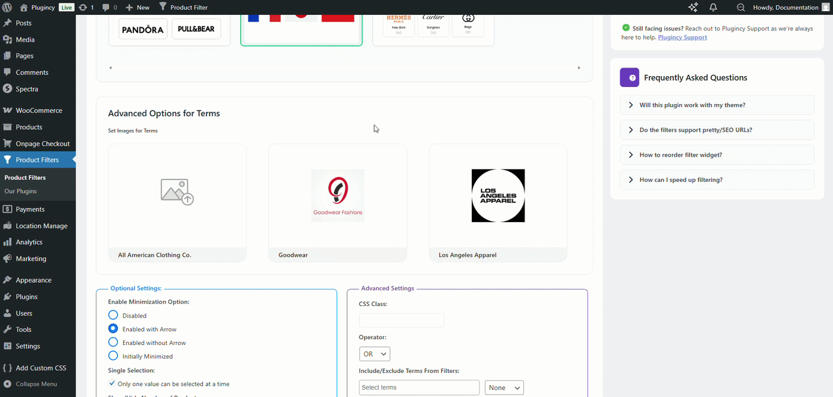This screenshot has width=833, height=397.
Task: Click the left arrow of horizontal scrollbar
Action: pos(111,68)
